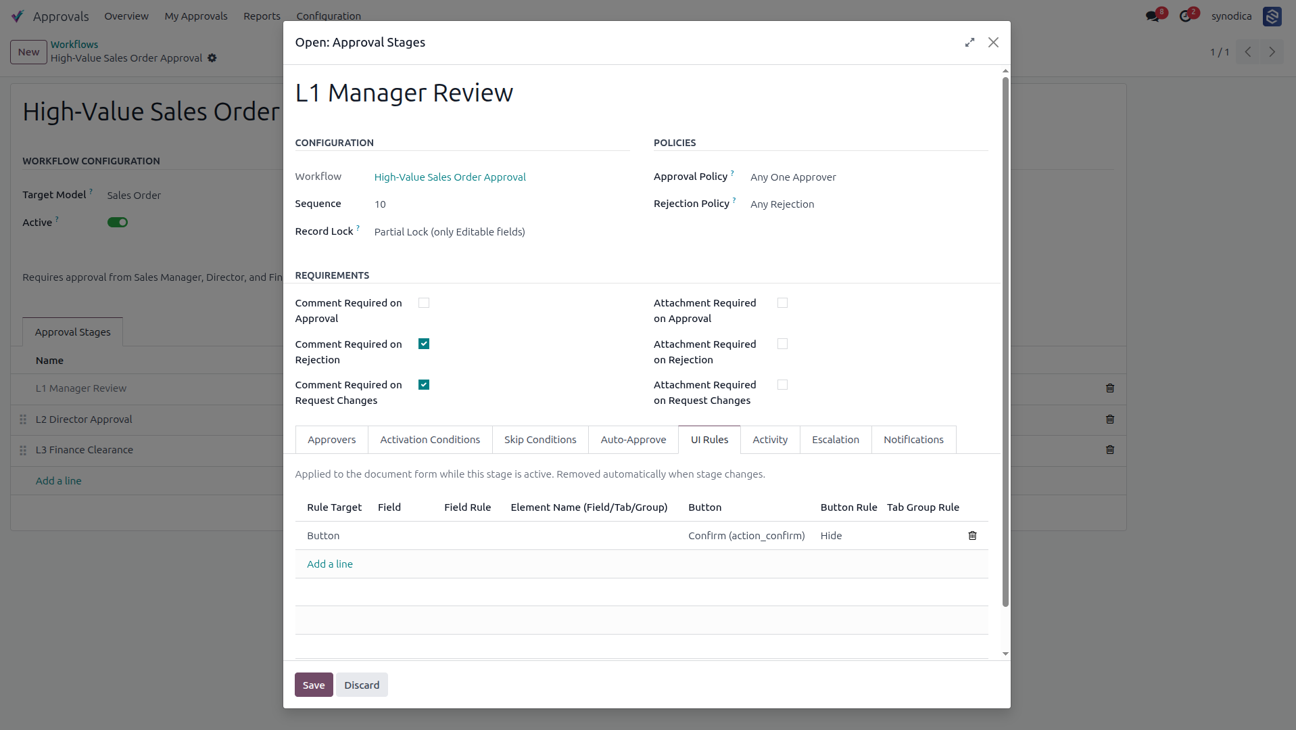Switch to the Activity tab
Screen dimensions: 1296x730
[770, 440]
